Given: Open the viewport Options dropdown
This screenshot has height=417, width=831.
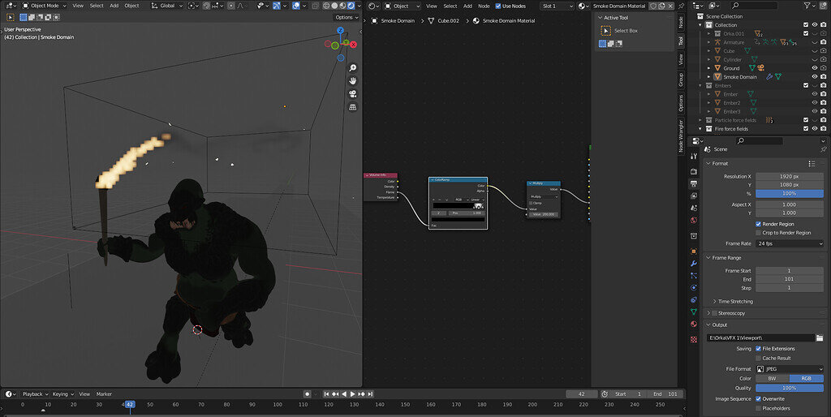Looking at the screenshot, I should tap(347, 18).
